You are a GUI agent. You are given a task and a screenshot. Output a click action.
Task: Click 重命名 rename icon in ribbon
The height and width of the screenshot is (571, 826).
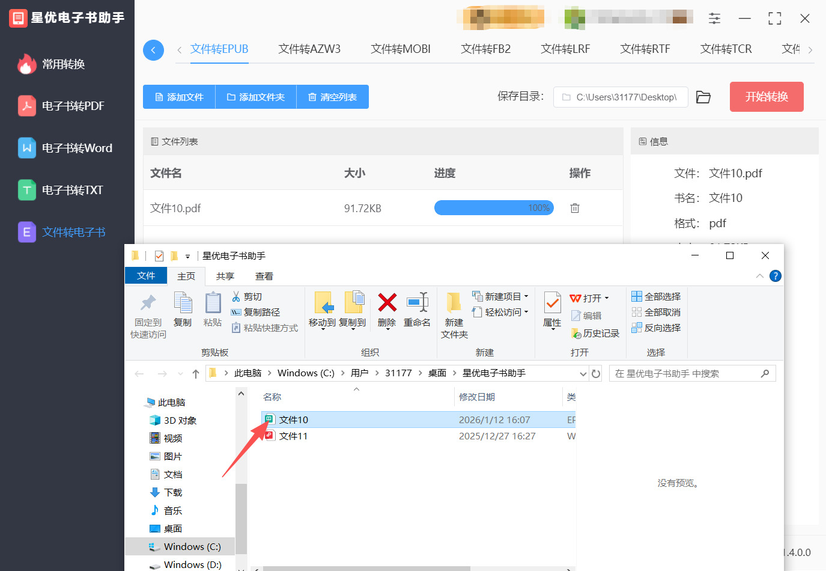[x=417, y=303]
